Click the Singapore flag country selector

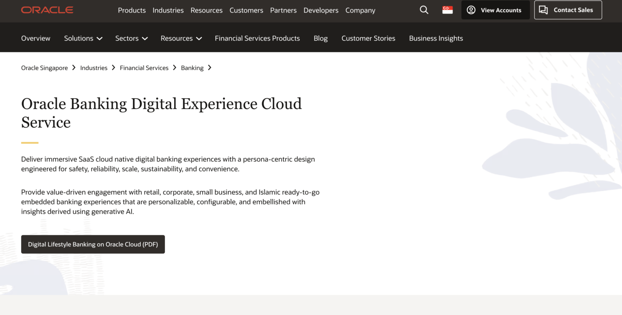click(x=447, y=10)
